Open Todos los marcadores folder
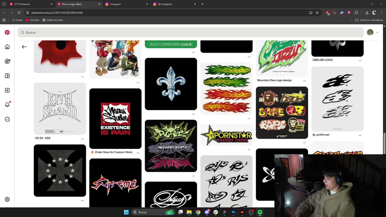Screen dimensions: 386x217 click(x=369, y=20)
